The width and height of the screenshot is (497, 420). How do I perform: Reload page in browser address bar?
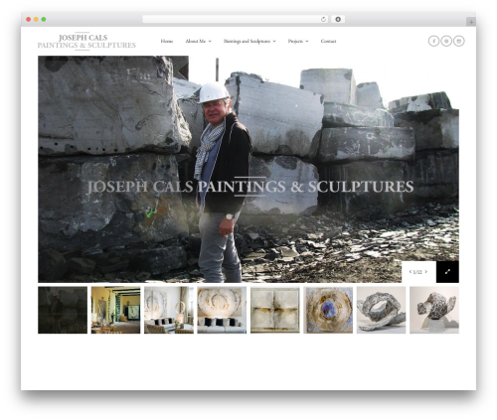pos(323,19)
